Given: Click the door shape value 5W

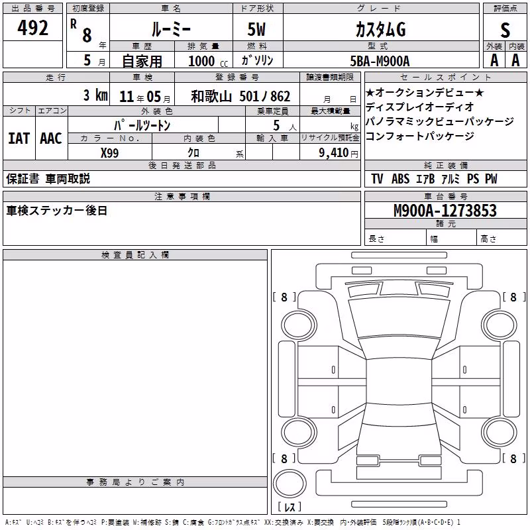Looking at the screenshot, I should click(x=257, y=29).
